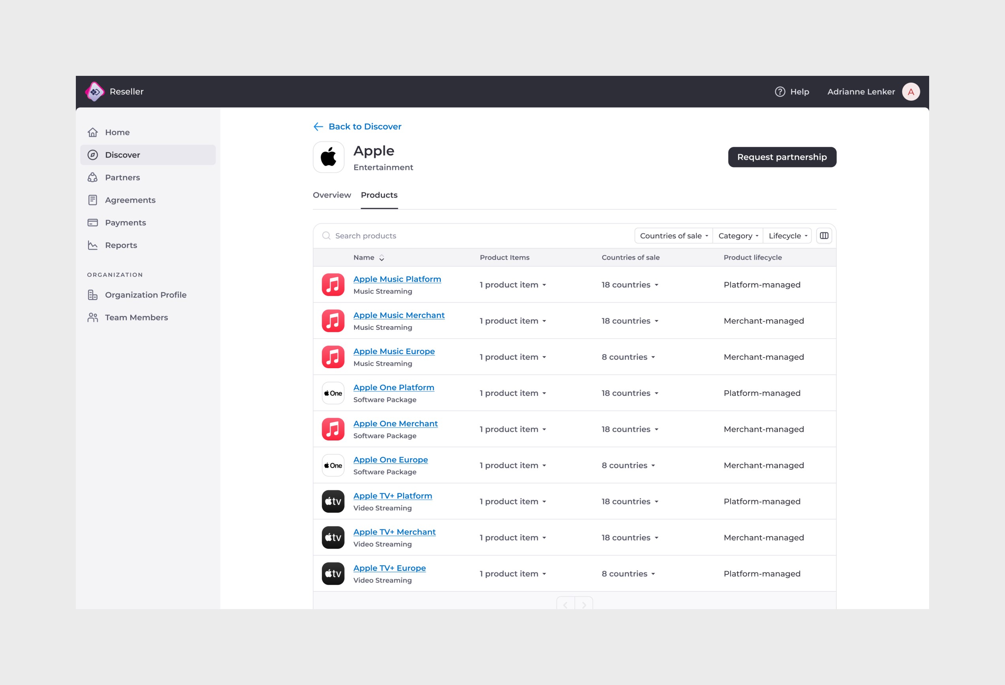
Task: Click the Request partnership button
Action: coord(782,156)
